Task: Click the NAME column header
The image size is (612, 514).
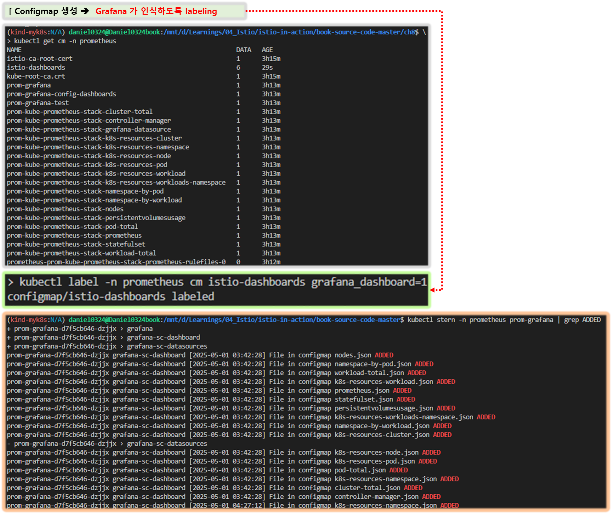Action: pyautogui.click(x=14, y=50)
